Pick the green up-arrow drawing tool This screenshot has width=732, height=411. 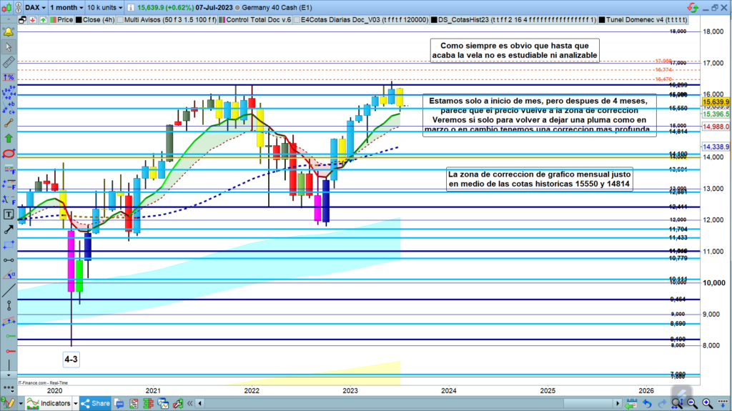click(x=9, y=138)
